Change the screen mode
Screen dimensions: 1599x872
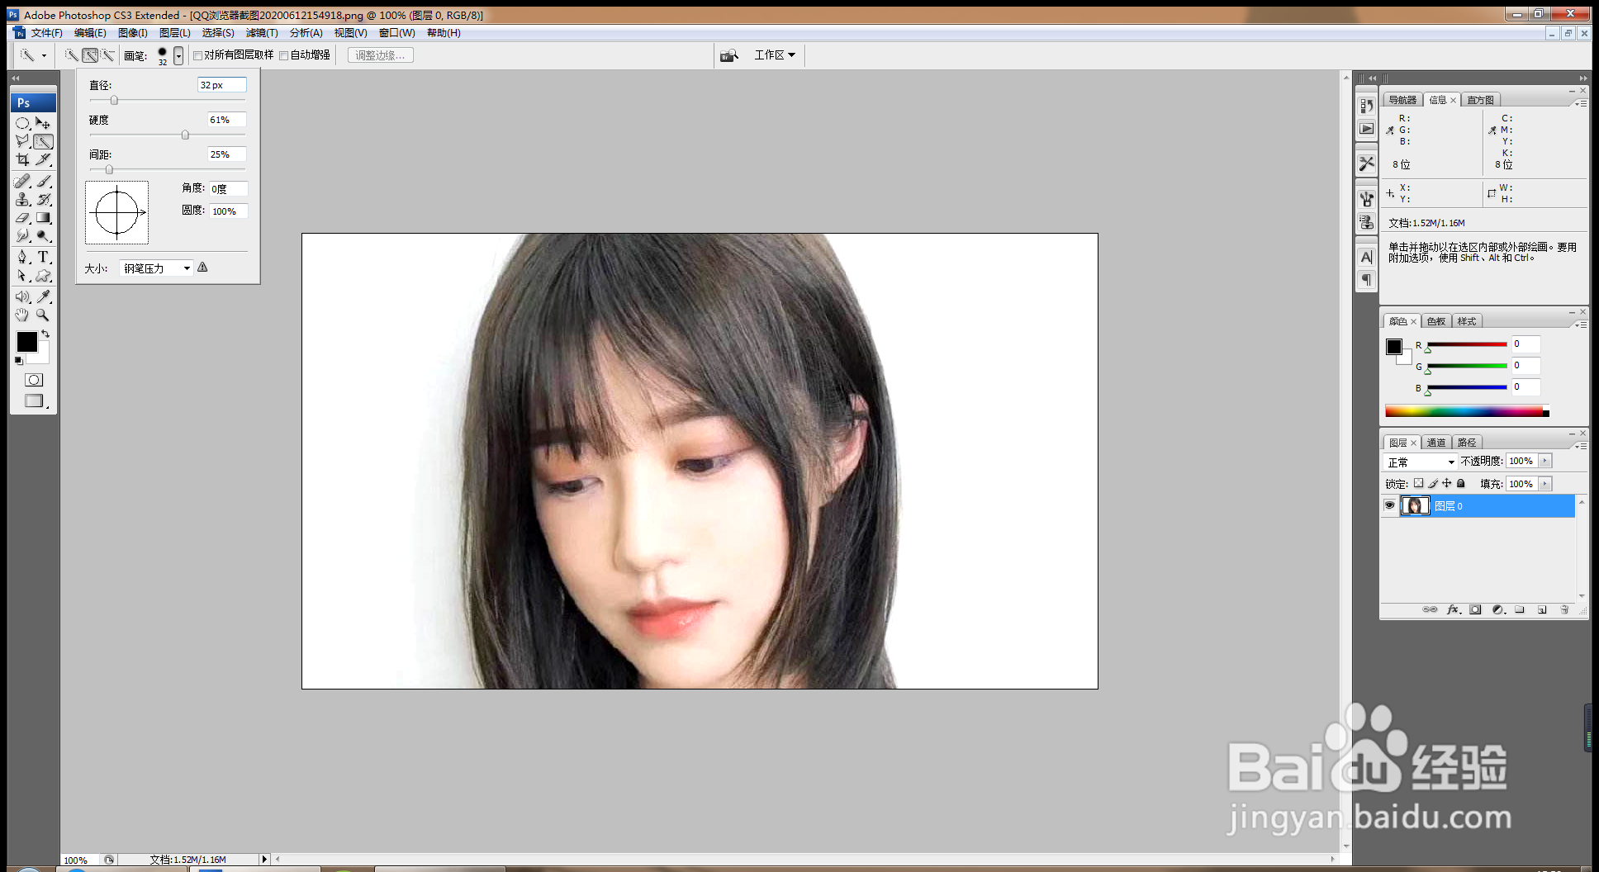coord(34,401)
